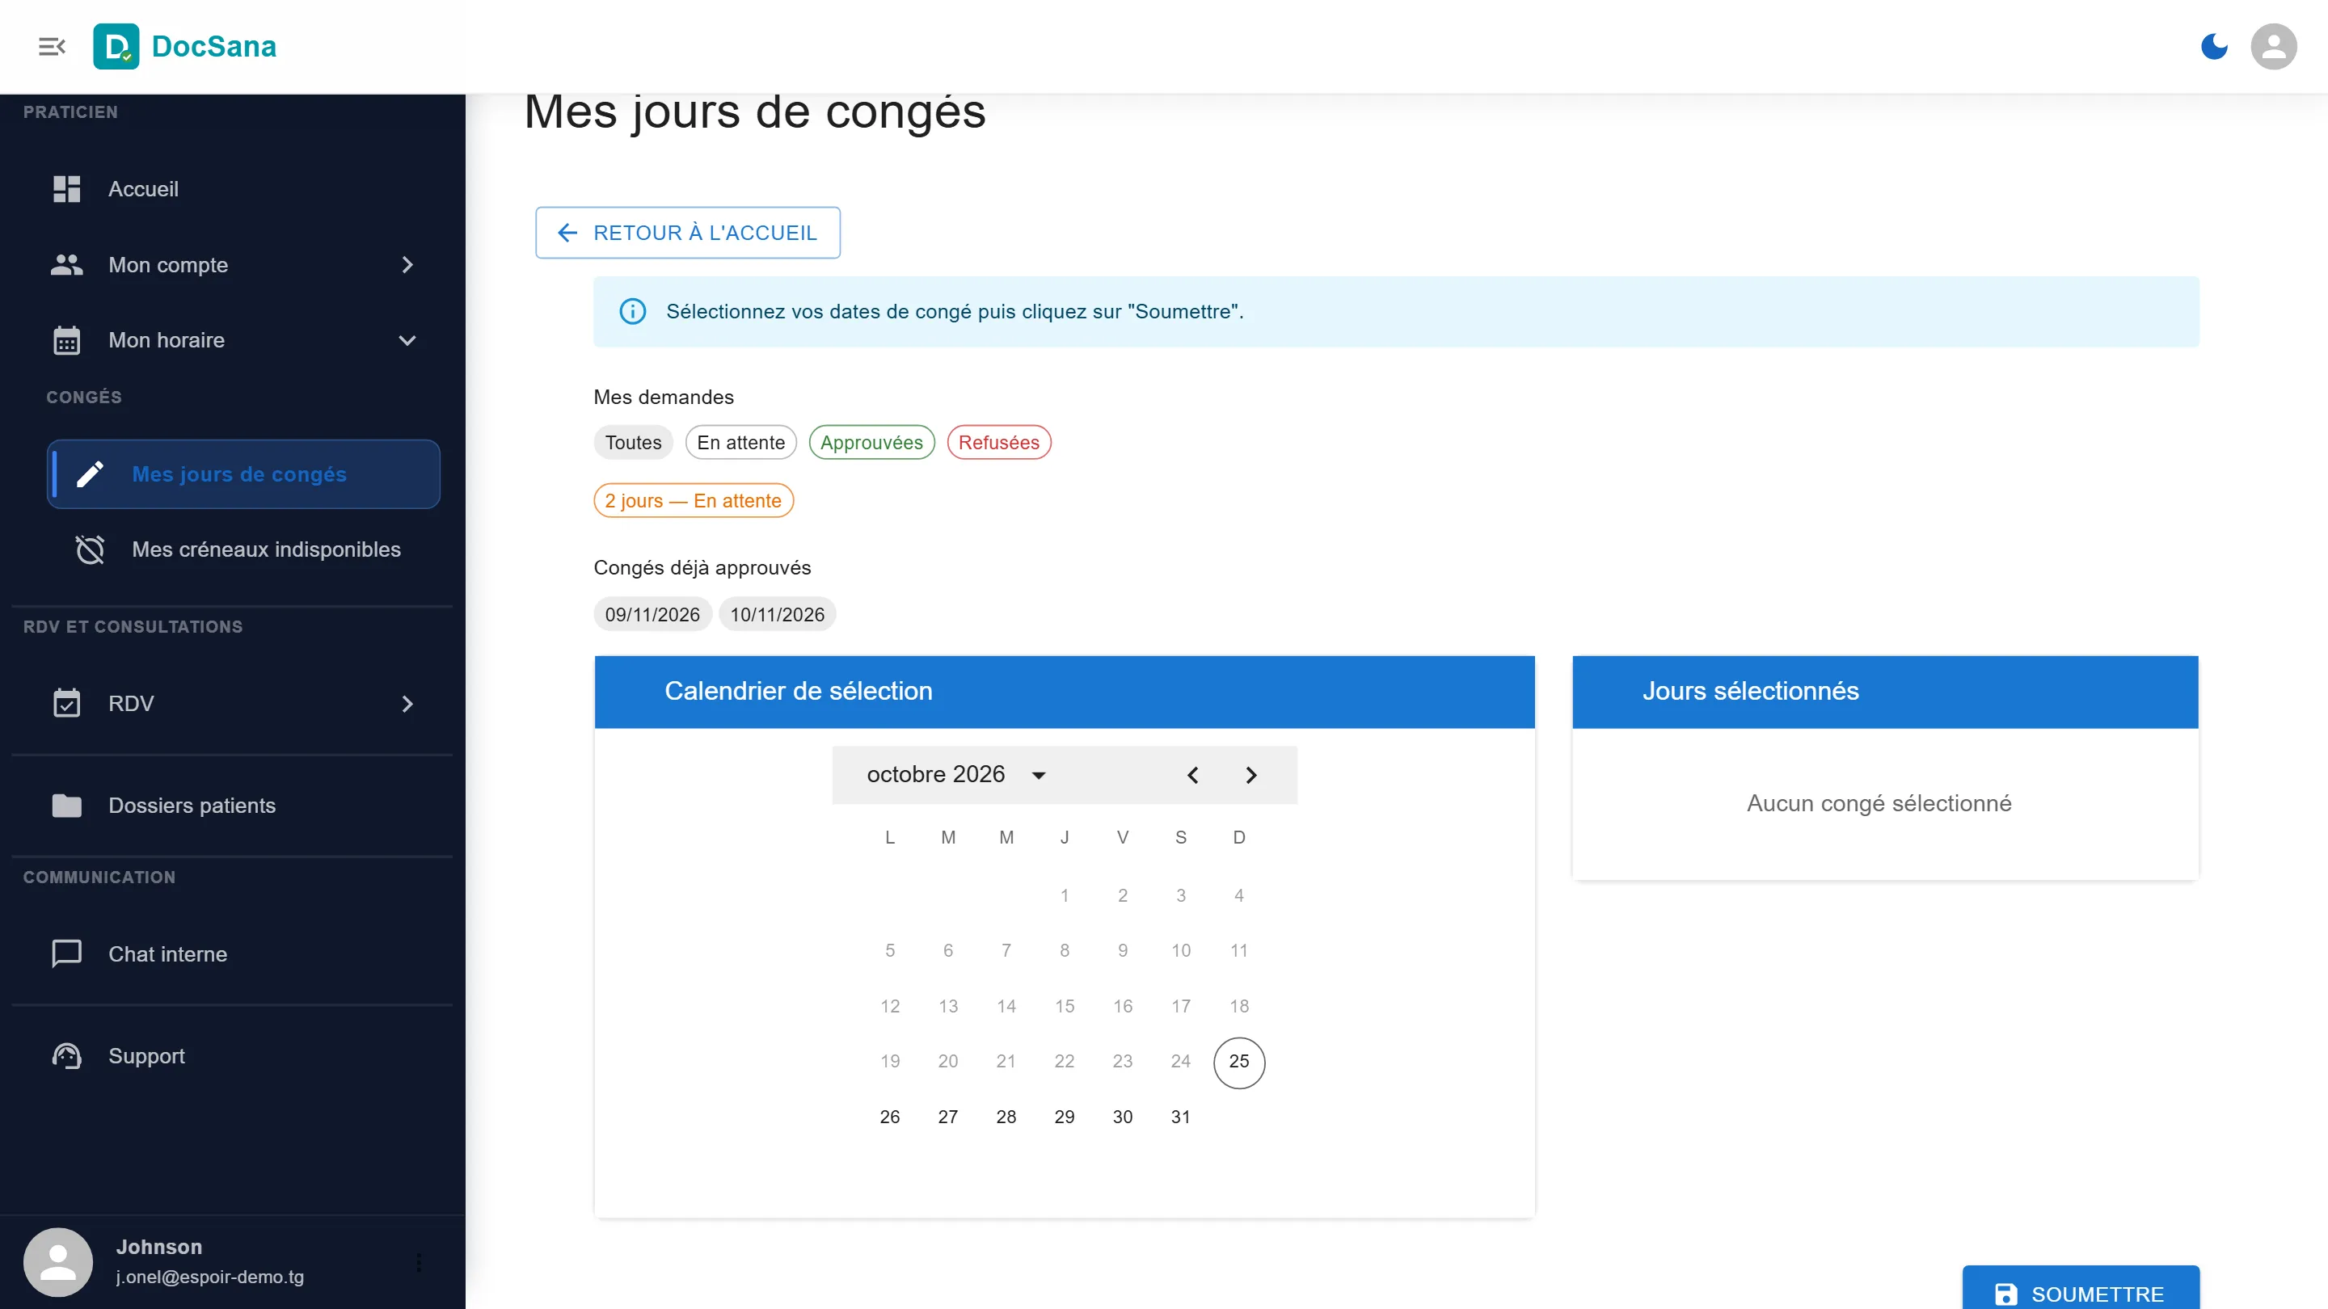Select October 30 in the calendar
Screen dimensions: 2328x1309
(x=1123, y=1117)
